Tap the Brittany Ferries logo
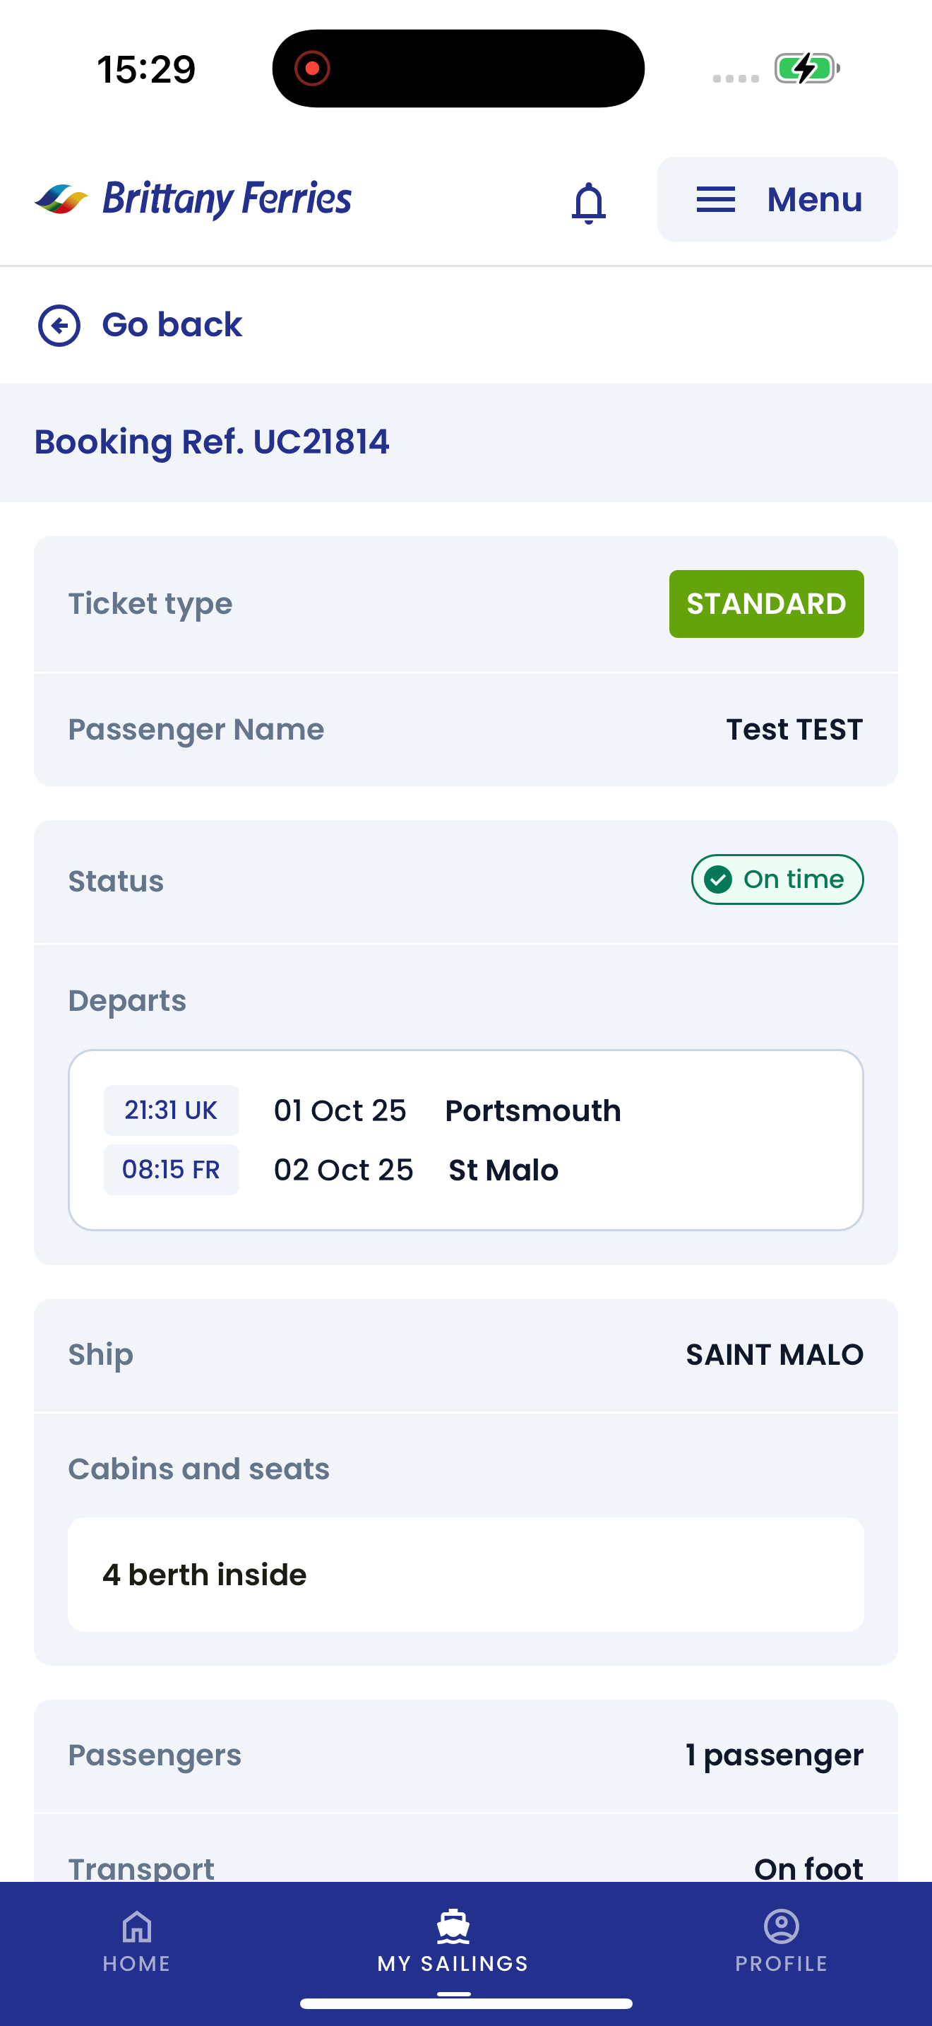932x2026 pixels. pyautogui.click(x=193, y=199)
